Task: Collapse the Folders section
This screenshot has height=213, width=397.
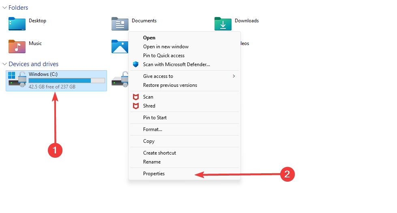Action: pyautogui.click(x=4, y=8)
